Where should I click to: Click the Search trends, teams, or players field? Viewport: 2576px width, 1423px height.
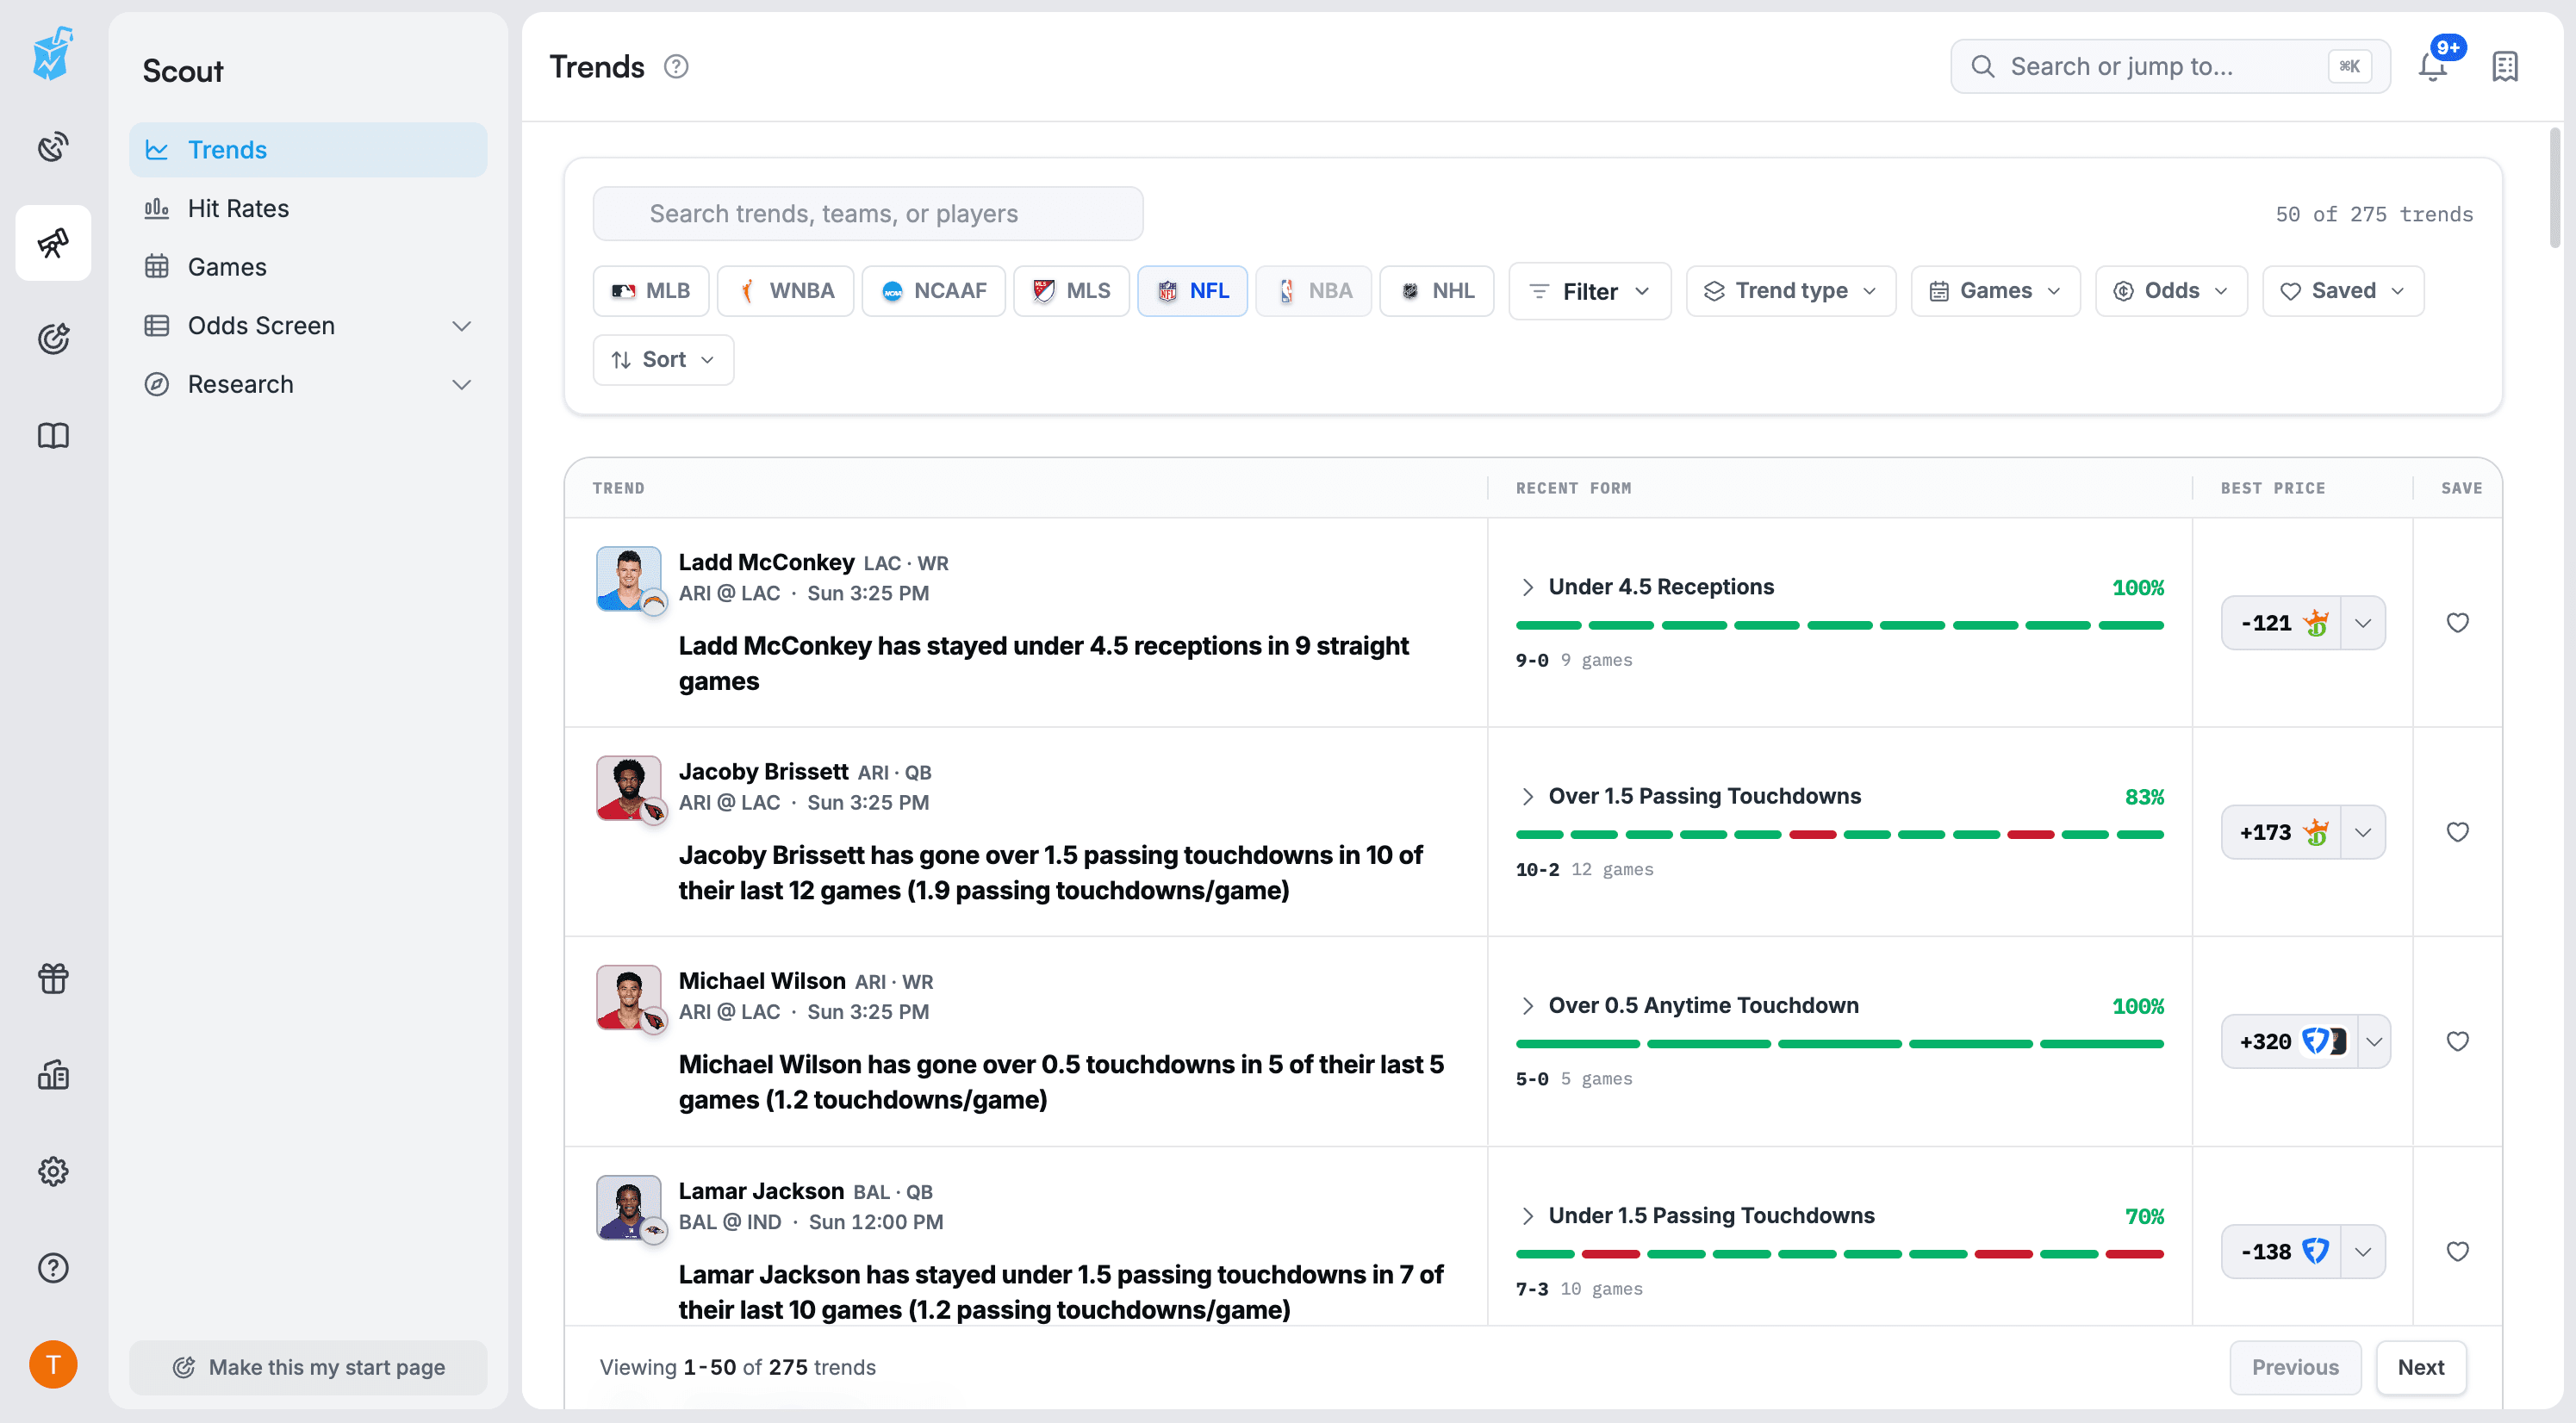pos(868,214)
